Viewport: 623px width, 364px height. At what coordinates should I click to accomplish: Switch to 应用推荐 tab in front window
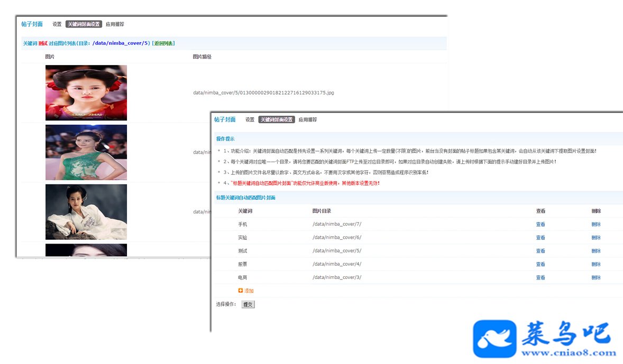click(x=307, y=119)
